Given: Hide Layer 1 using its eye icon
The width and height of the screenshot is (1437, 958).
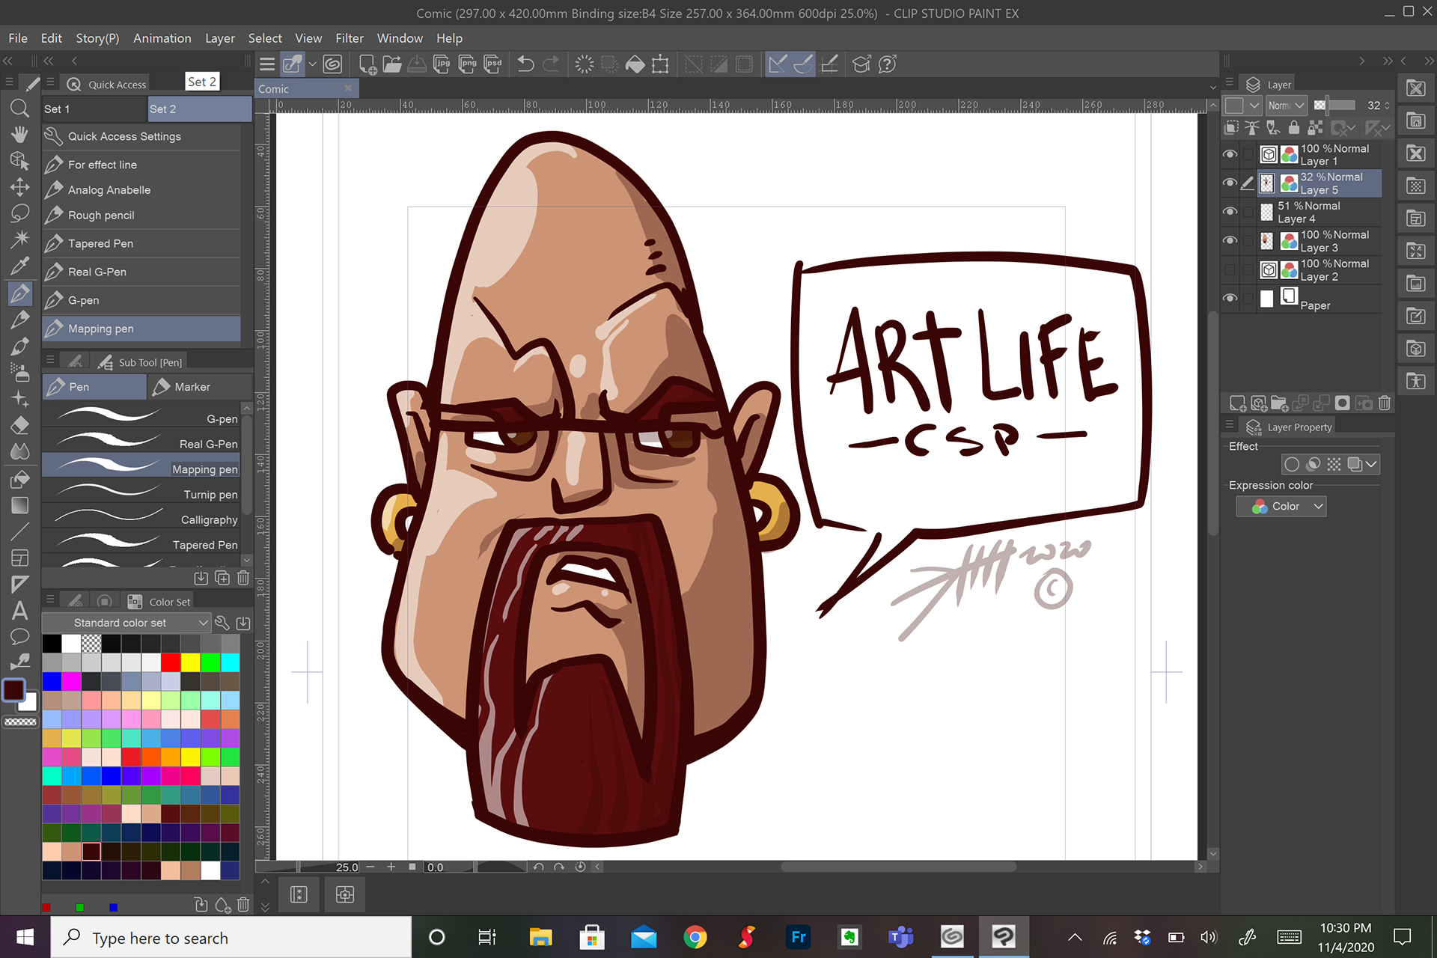Looking at the screenshot, I should tap(1230, 154).
